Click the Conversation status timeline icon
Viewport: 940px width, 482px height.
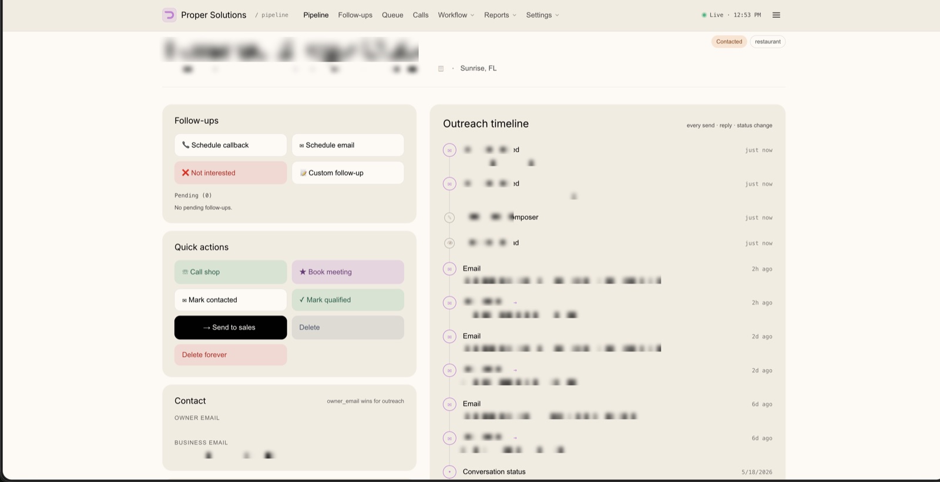pos(449,472)
